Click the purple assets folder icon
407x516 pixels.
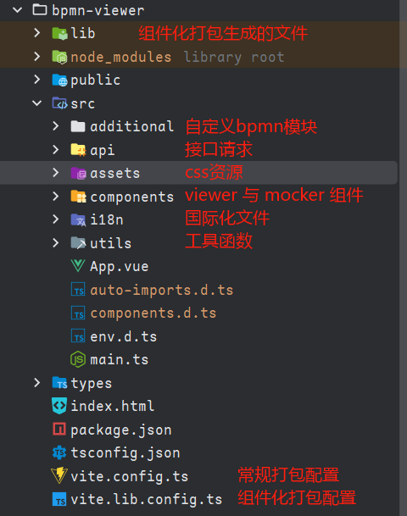point(78,173)
